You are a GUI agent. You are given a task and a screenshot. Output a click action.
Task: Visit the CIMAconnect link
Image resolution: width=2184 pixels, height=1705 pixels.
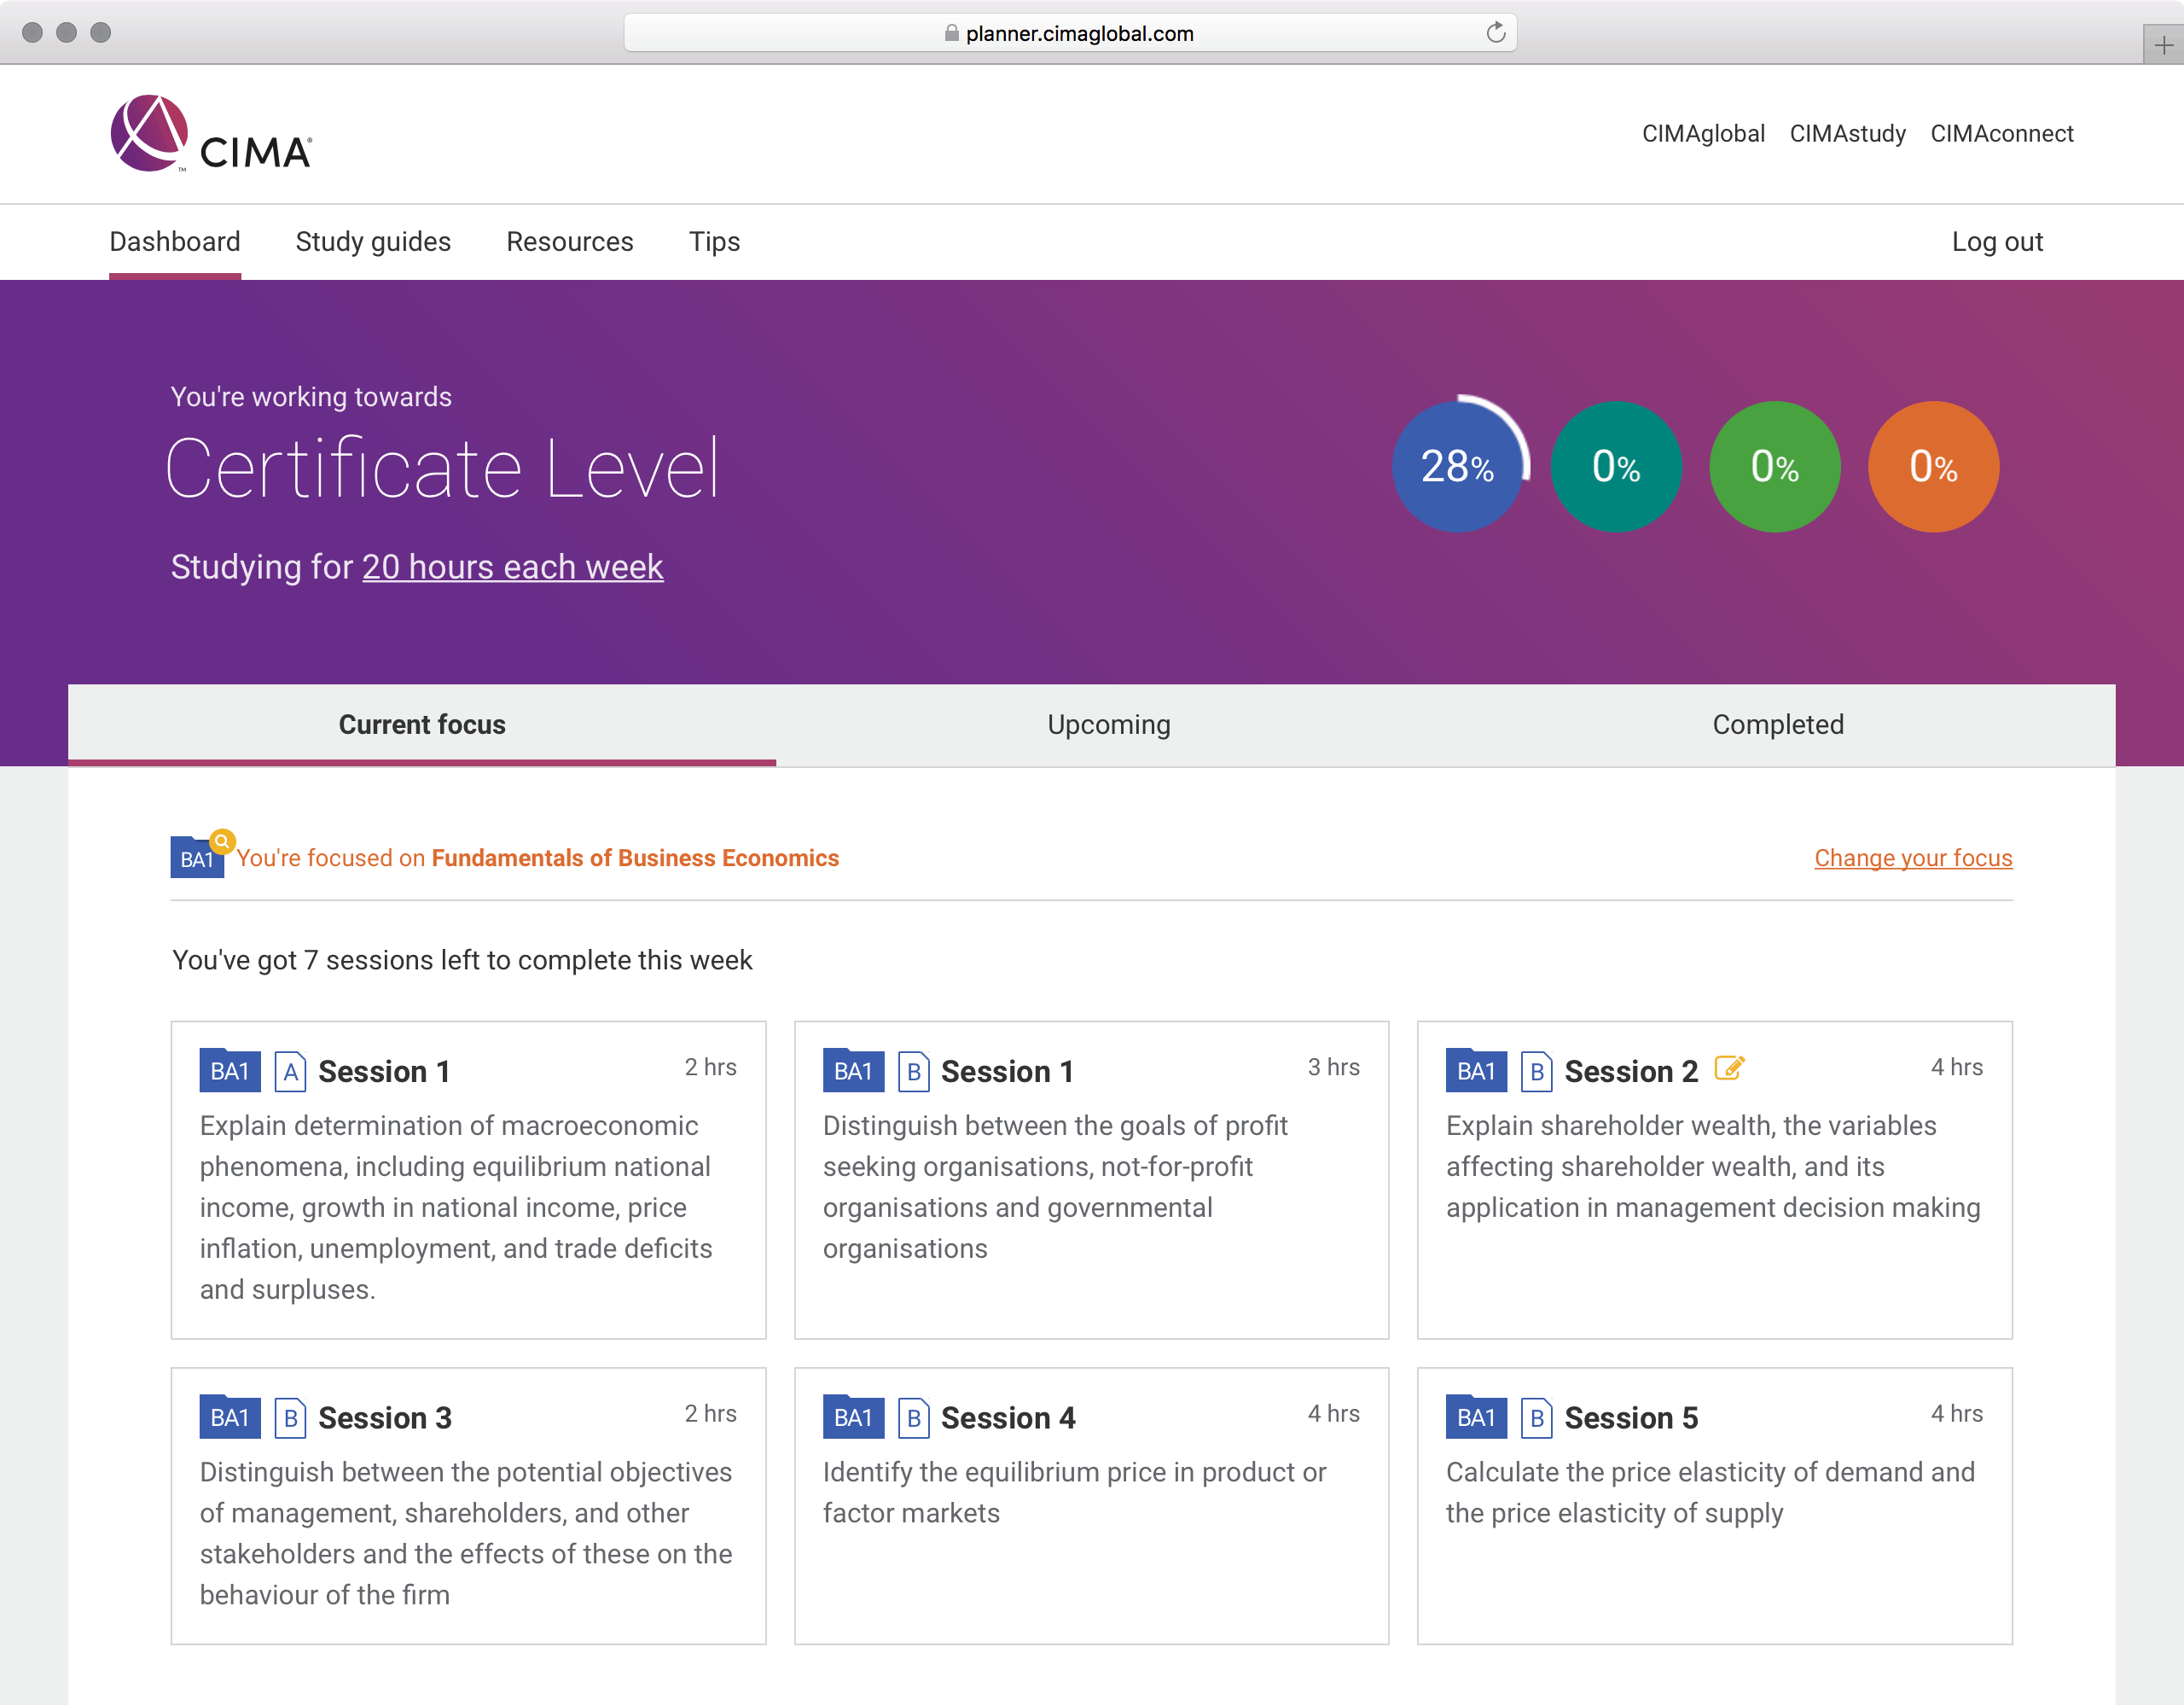click(x=2001, y=134)
